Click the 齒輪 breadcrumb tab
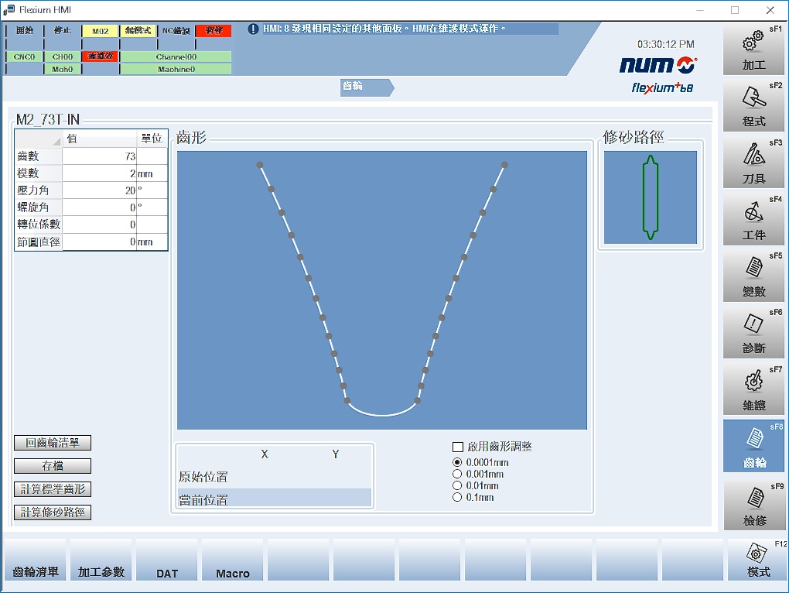This screenshot has width=789, height=593. click(367, 87)
